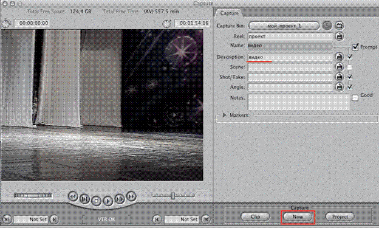
Task: Click the Capture Now button
Action: pos(298,217)
